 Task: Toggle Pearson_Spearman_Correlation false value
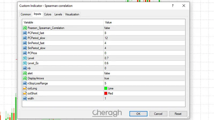pos(108,28)
